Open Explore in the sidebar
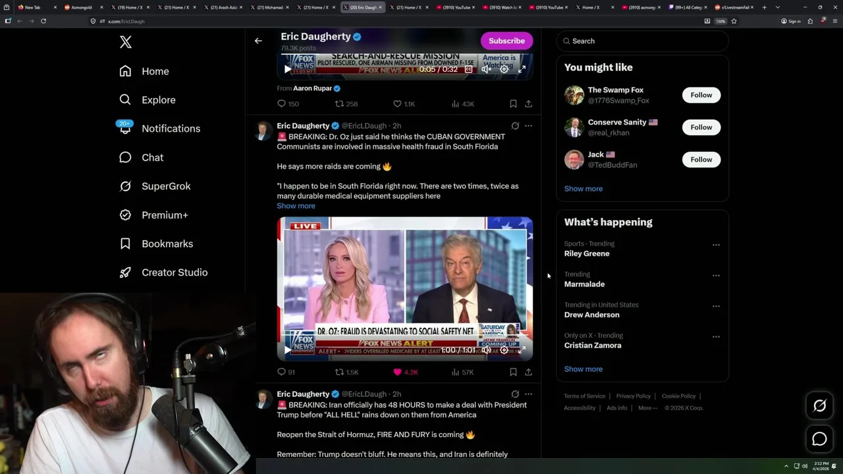843x474 pixels. [148, 100]
